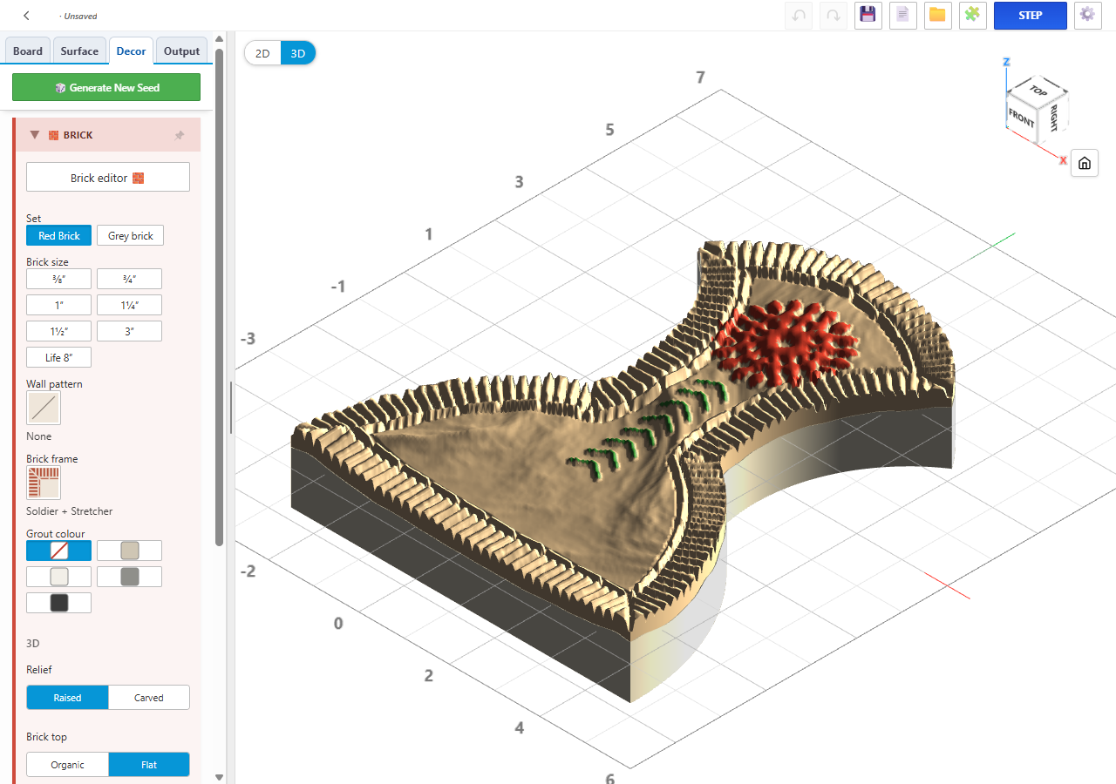Click the sidebar scroll up arrow
Image resolution: width=1116 pixels, height=784 pixels.
click(x=219, y=38)
